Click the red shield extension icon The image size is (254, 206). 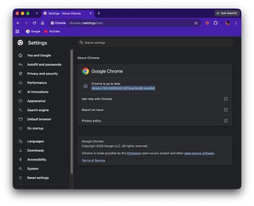click(x=207, y=23)
